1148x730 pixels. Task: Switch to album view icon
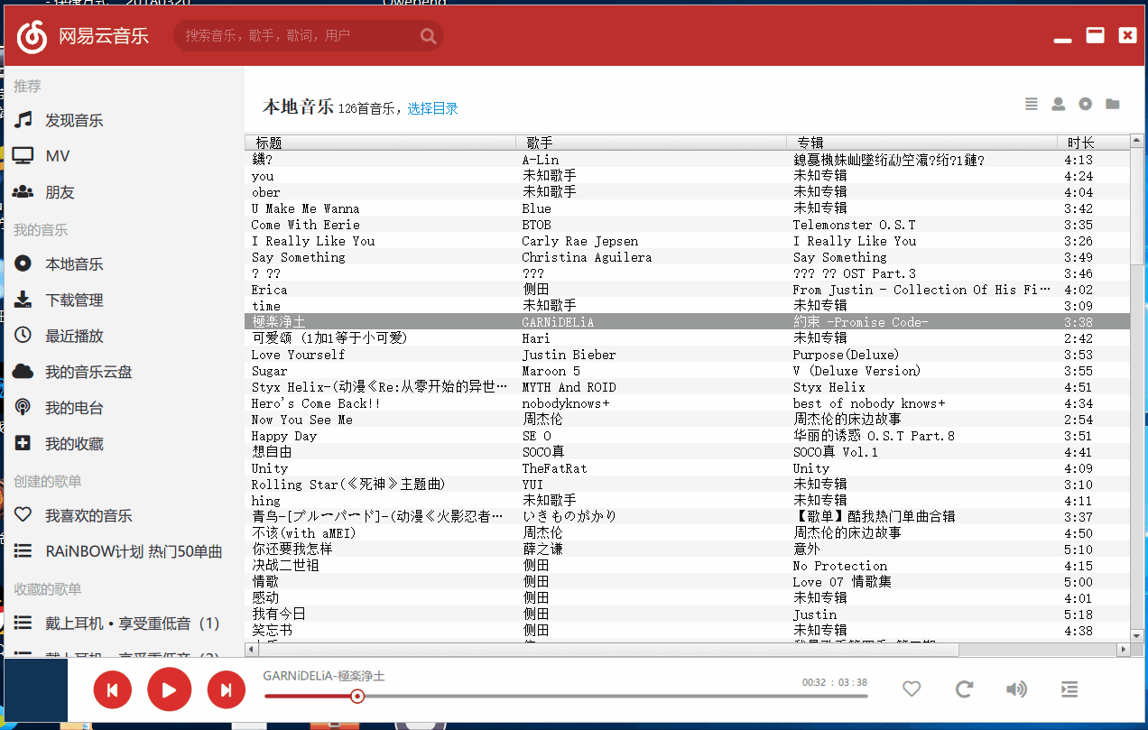pyautogui.click(x=1085, y=104)
